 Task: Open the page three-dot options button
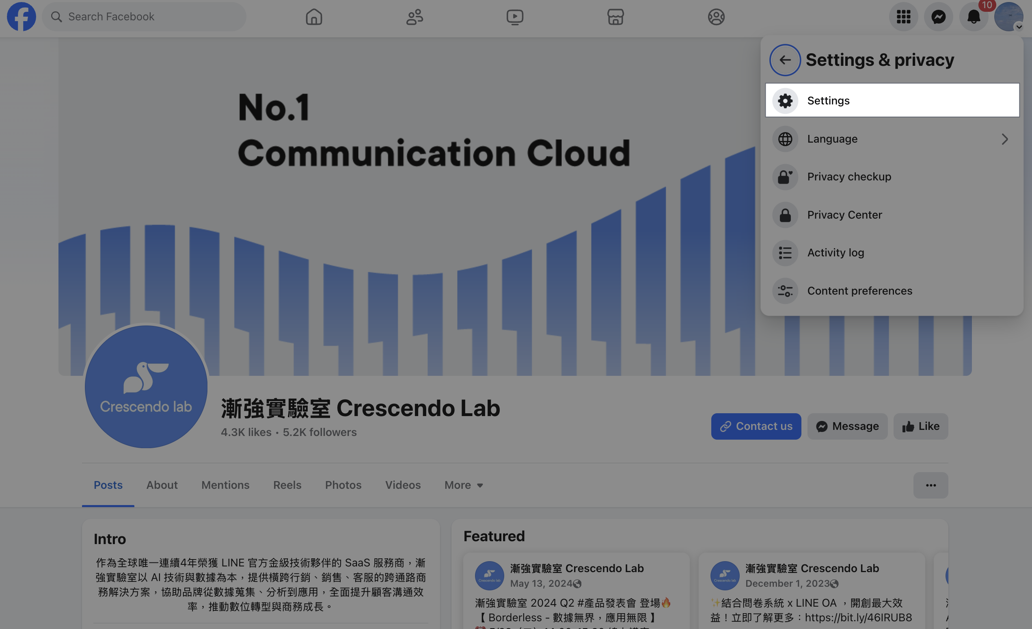(931, 485)
